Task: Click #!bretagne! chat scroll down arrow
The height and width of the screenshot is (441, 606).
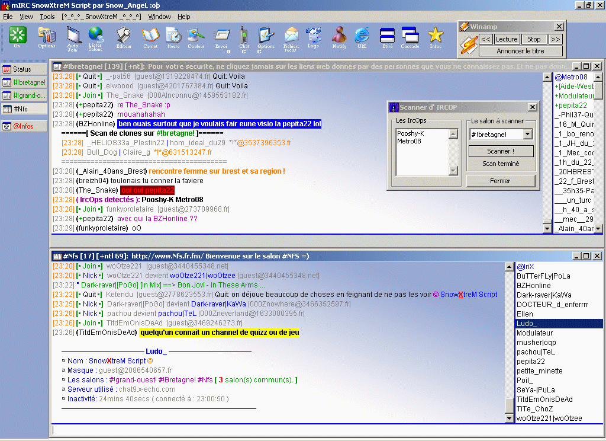Action: 547,229
